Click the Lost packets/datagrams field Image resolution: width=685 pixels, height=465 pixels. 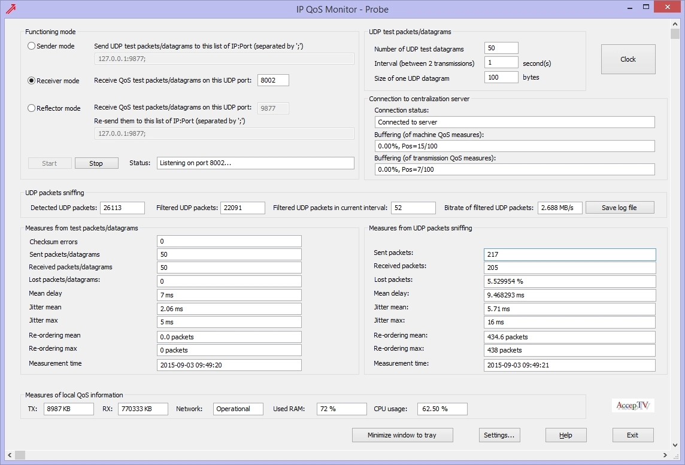tap(229, 281)
